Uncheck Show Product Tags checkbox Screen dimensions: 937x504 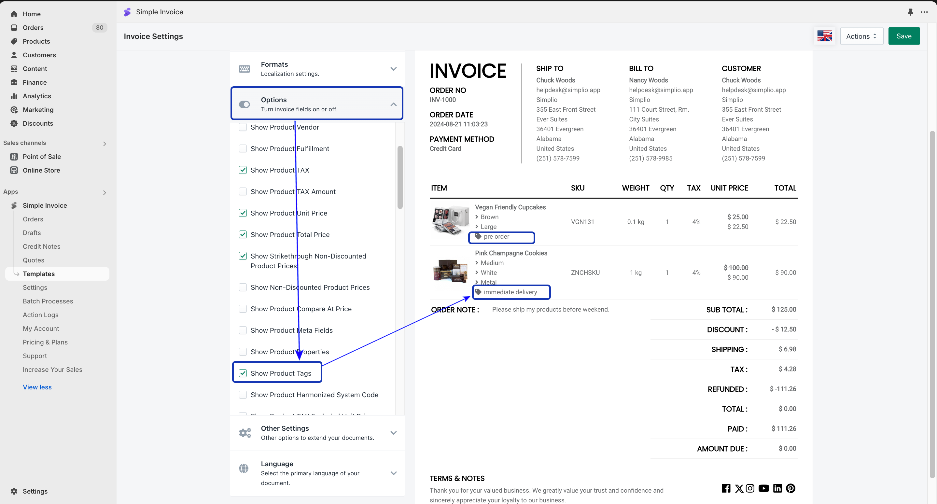243,373
